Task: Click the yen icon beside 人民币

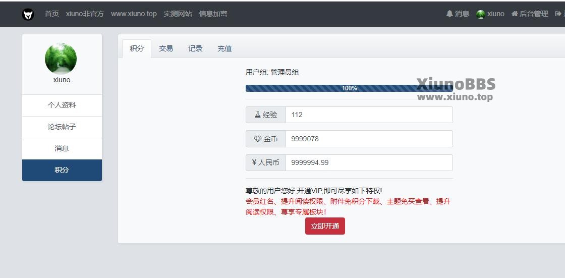Action: [254, 162]
